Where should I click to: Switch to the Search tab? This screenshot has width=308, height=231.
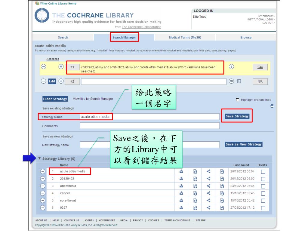63,37
